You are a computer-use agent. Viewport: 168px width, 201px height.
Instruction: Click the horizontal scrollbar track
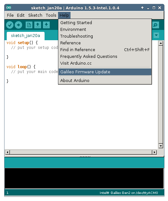coord(81,152)
